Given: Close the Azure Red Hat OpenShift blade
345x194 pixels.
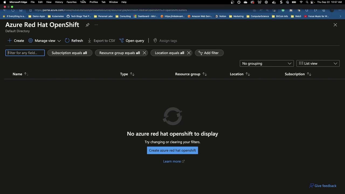Looking at the screenshot, I should click(x=335, y=25).
